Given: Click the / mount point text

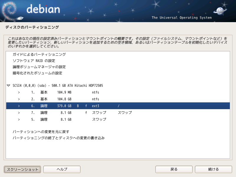Looking at the screenshot, I should click(x=119, y=106).
